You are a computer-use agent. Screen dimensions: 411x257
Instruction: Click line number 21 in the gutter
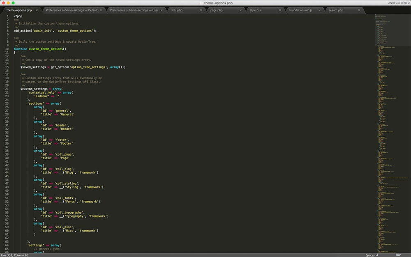click(x=7, y=89)
